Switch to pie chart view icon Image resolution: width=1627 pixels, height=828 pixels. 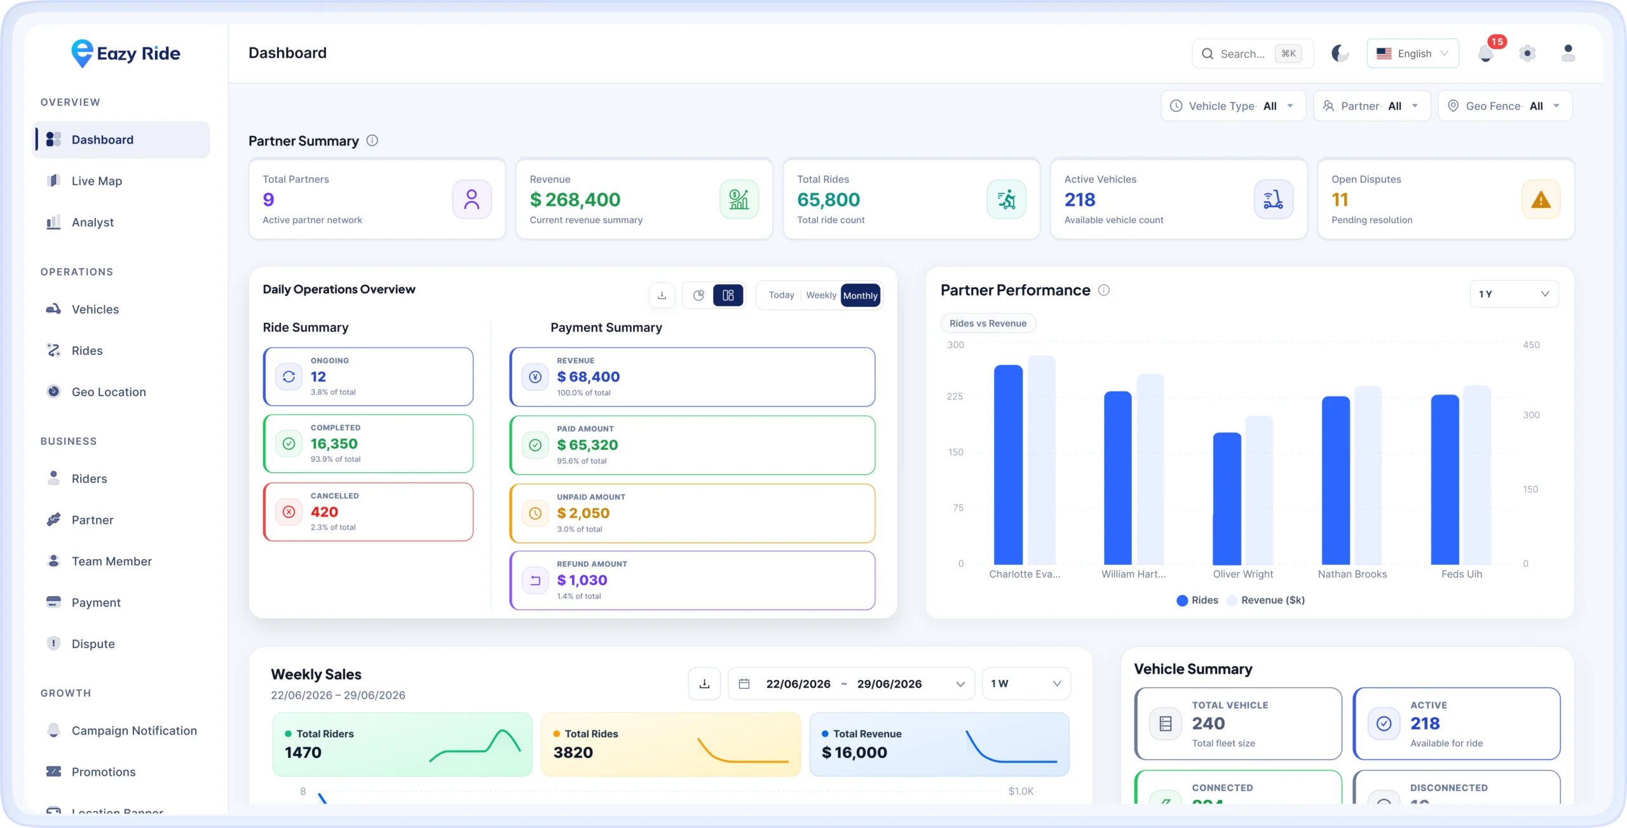(x=698, y=295)
